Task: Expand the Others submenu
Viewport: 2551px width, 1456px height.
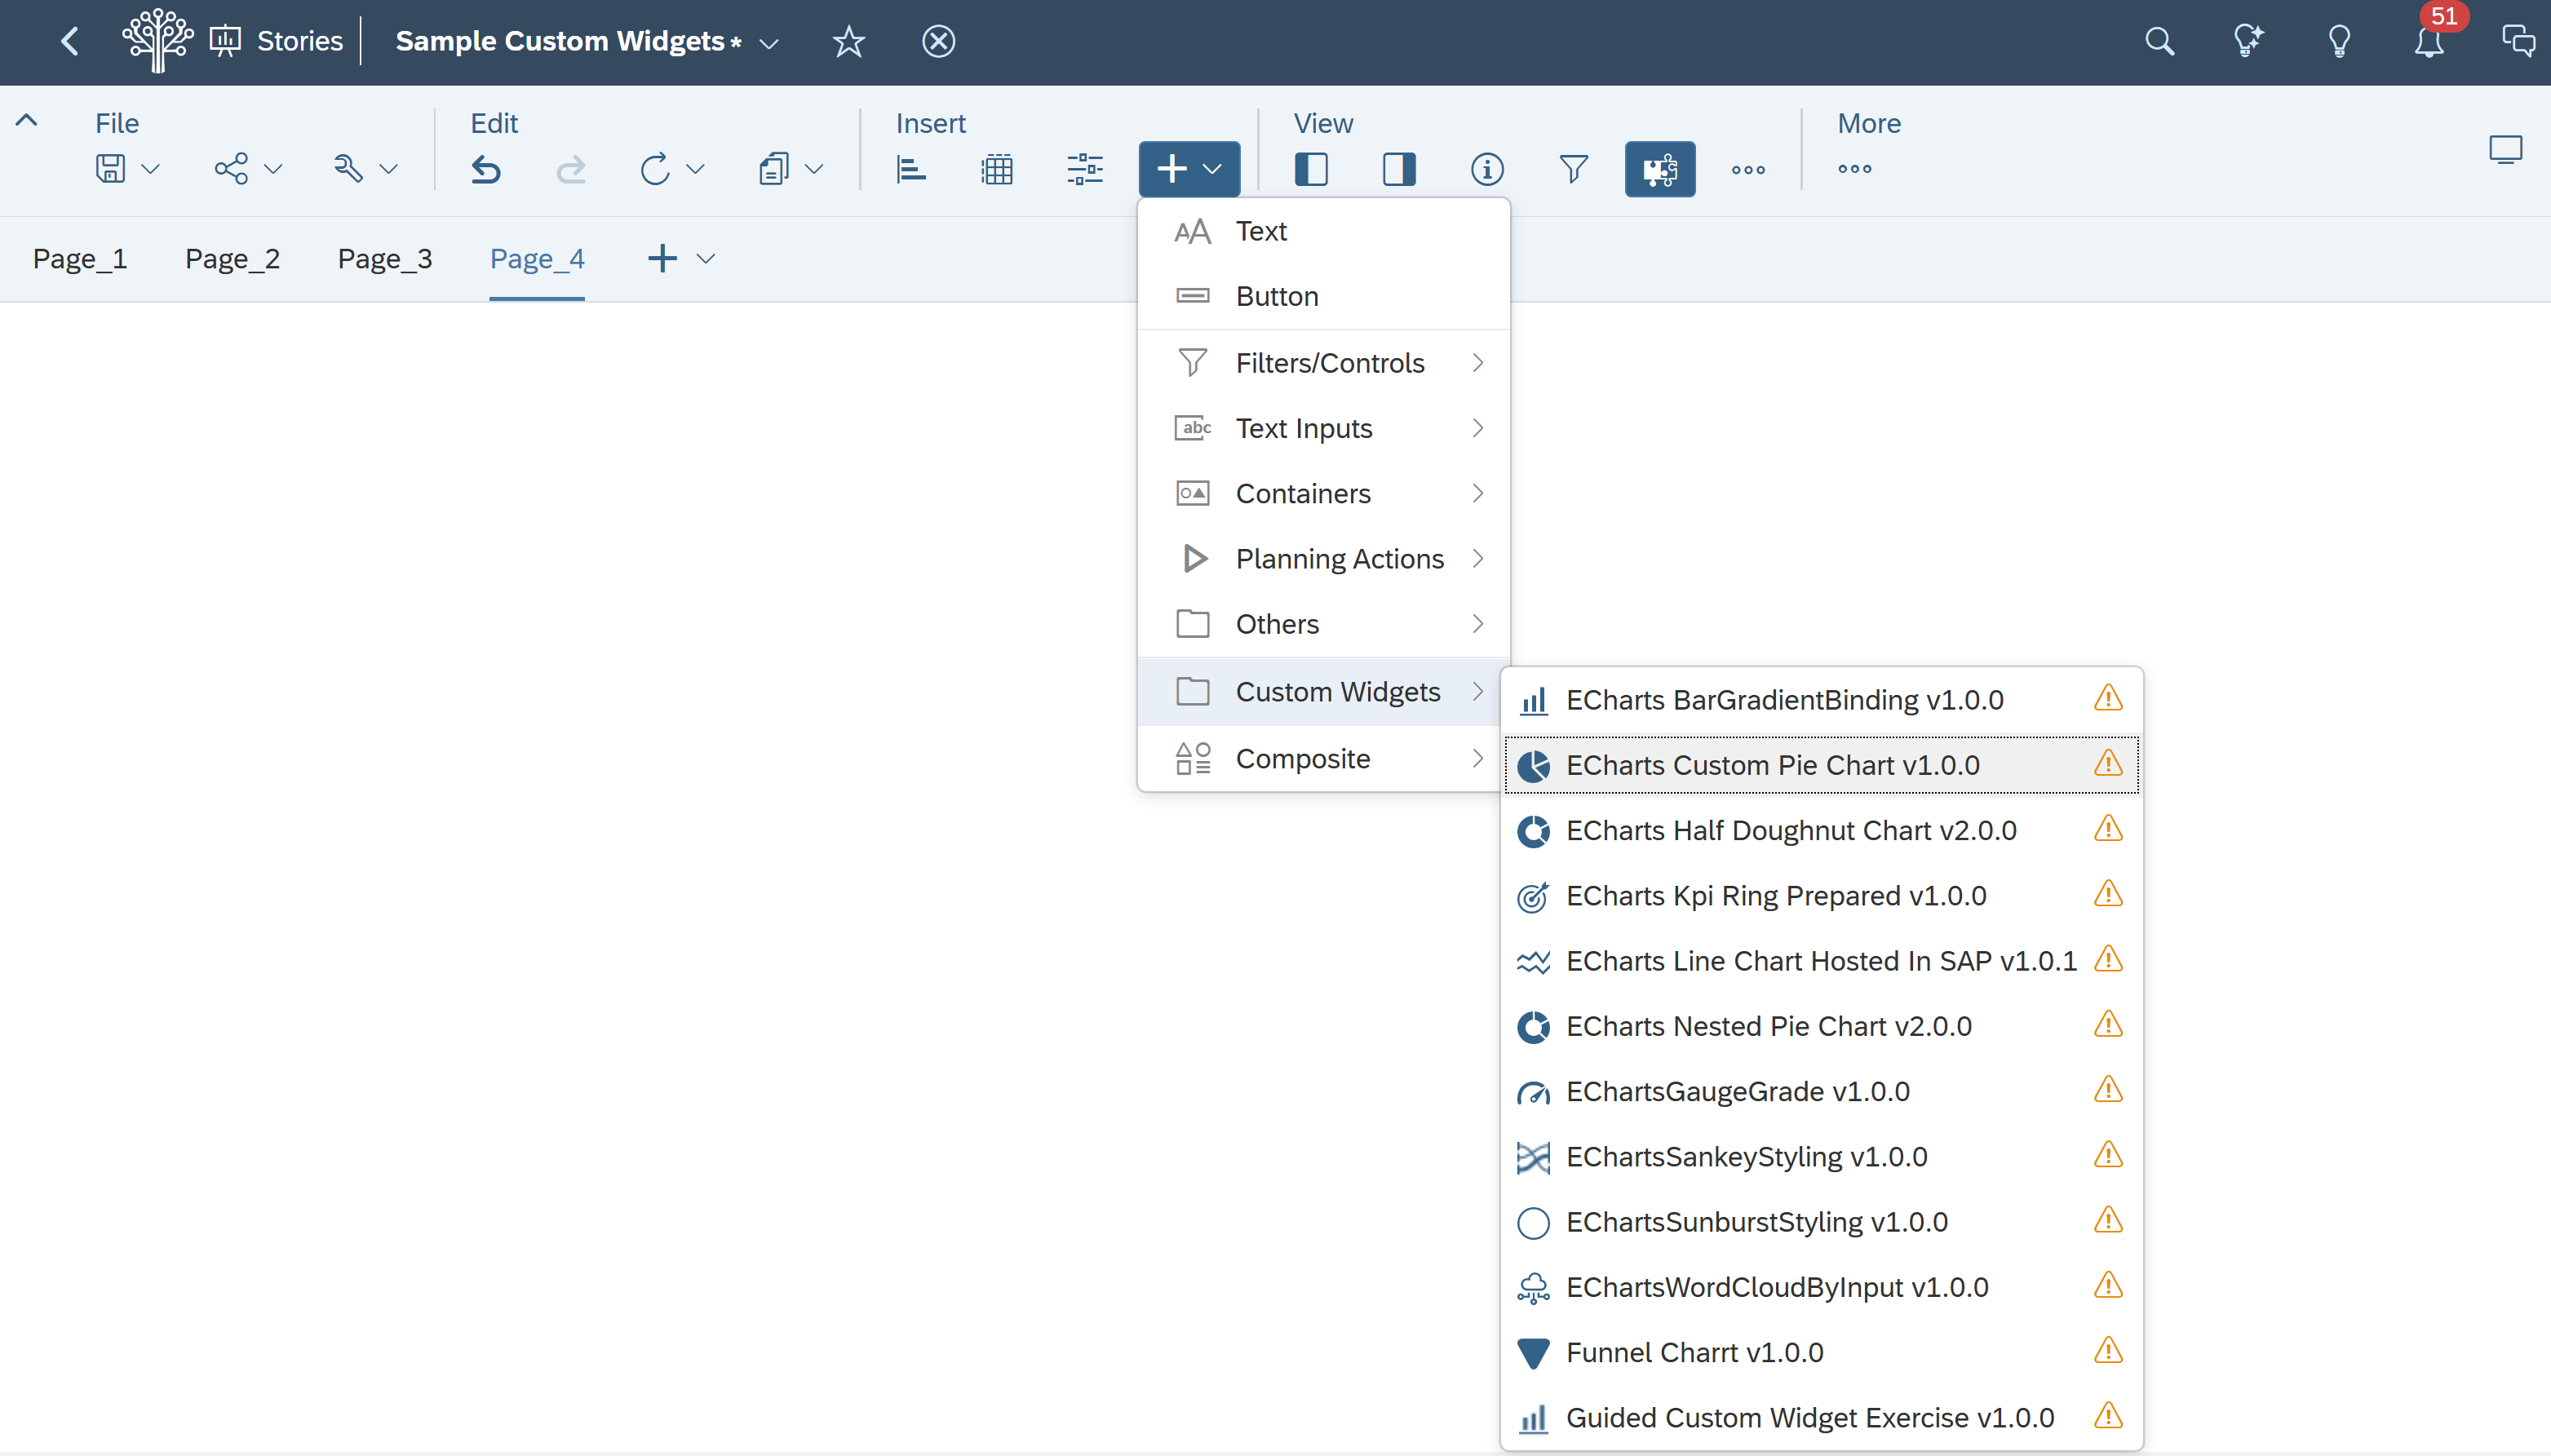Action: pyautogui.click(x=1323, y=624)
